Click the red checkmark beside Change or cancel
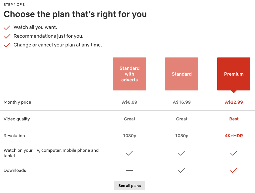Viewport: 255px width, 193px height. [x=7, y=45]
